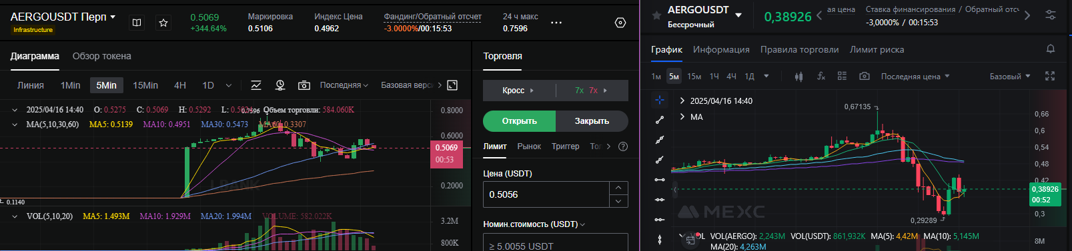Click the Фандинг/Обратный отсчет link
Image resolution: width=1072 pixels, height=251 pixels.
(432, 17)
